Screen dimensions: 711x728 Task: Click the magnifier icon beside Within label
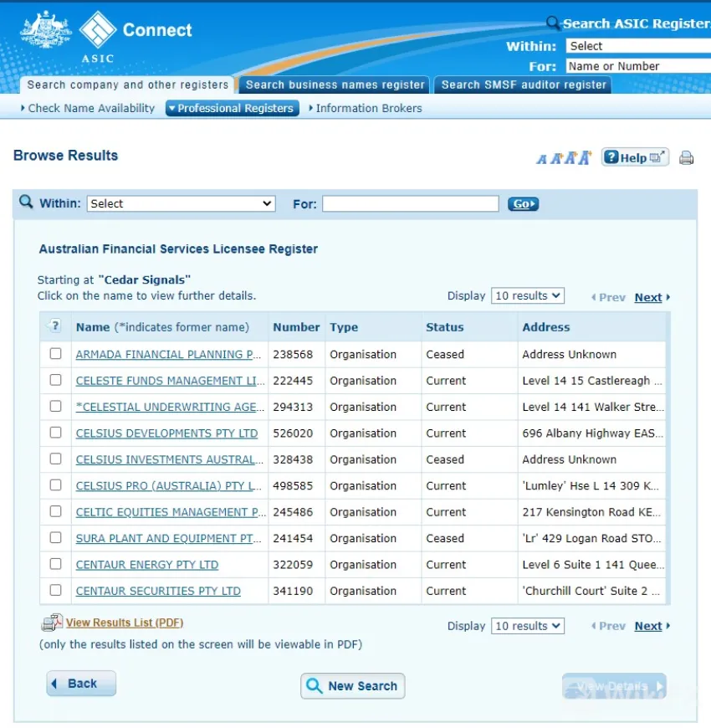pos(26,202)
